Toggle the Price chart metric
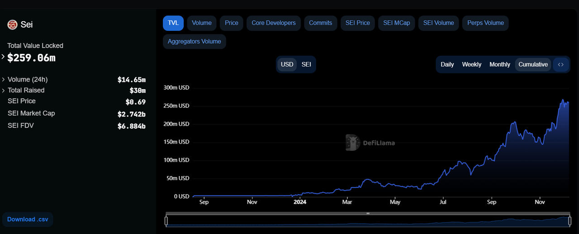Image resolution: width=579 pixels, height=234 pixels. click(x=232, y=23)
